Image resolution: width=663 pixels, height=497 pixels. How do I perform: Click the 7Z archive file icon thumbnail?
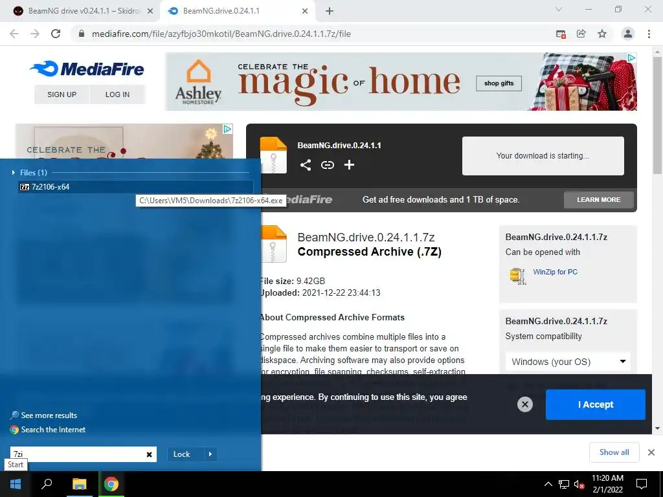273,244
